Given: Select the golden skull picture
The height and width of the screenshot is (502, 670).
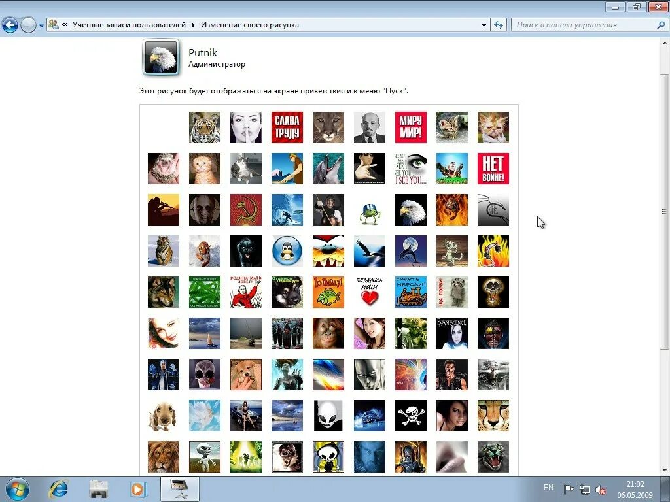Looking at the screenshot, I should coord(493,292).
